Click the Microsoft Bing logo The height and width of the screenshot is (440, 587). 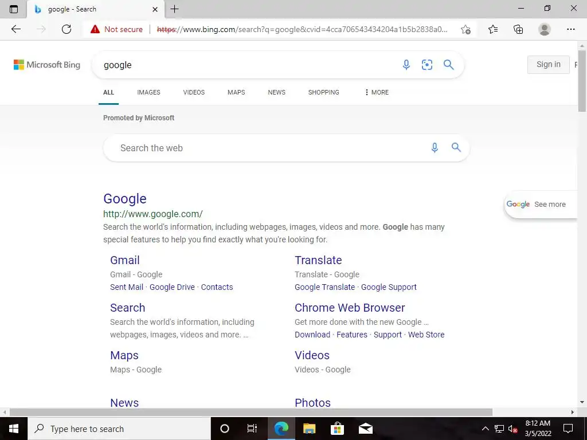tap(47, 65)
